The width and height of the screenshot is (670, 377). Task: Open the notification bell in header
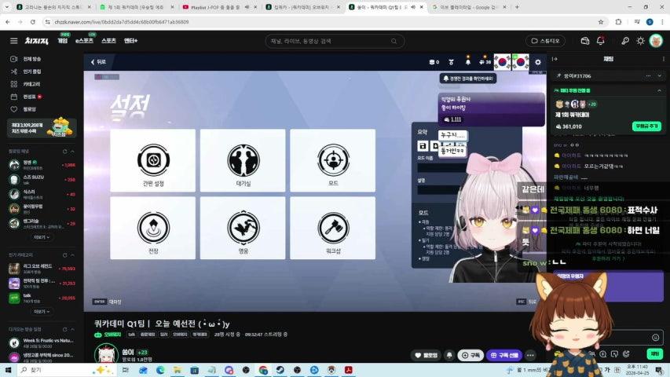(x=600, y=41)
